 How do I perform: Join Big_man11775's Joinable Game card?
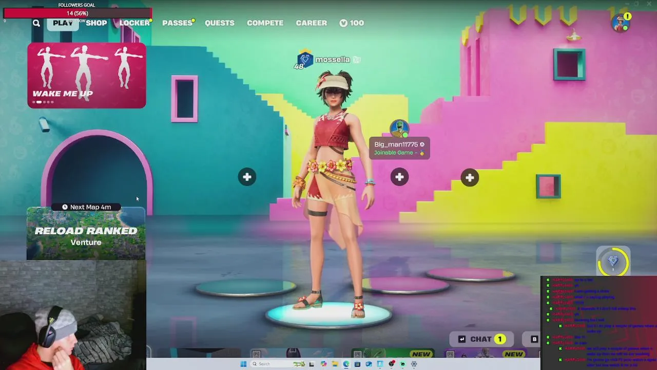399,148
